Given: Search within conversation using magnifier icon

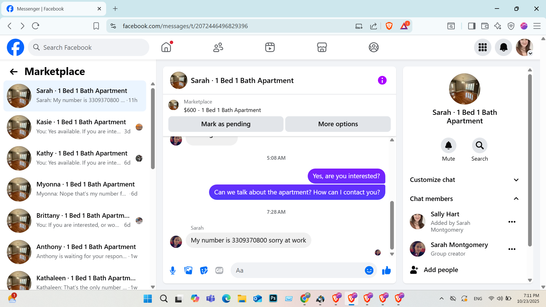Looking at the screenshot, I should coord(479,146).
